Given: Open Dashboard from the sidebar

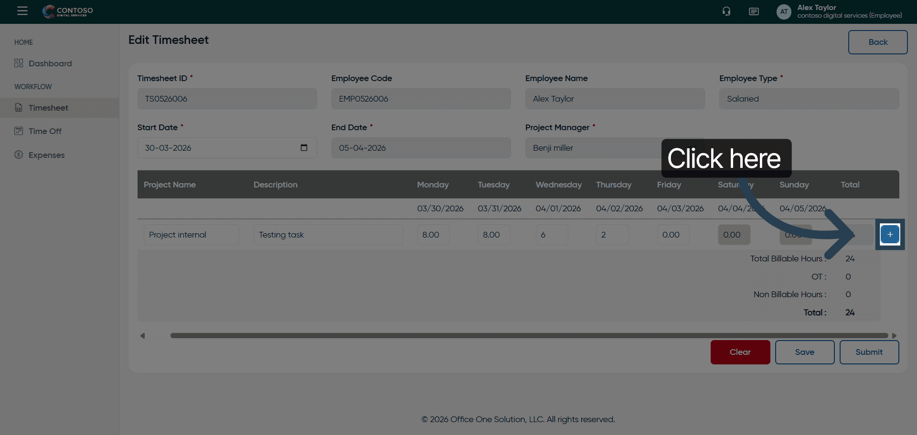Looking at the screenshot, I should (50, 63).
